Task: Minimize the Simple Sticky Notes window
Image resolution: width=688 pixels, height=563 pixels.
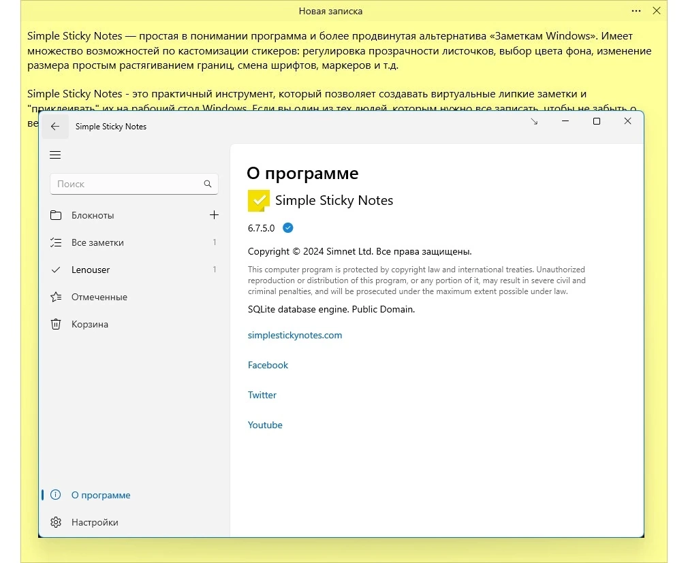Action: [x=565, y=121]
